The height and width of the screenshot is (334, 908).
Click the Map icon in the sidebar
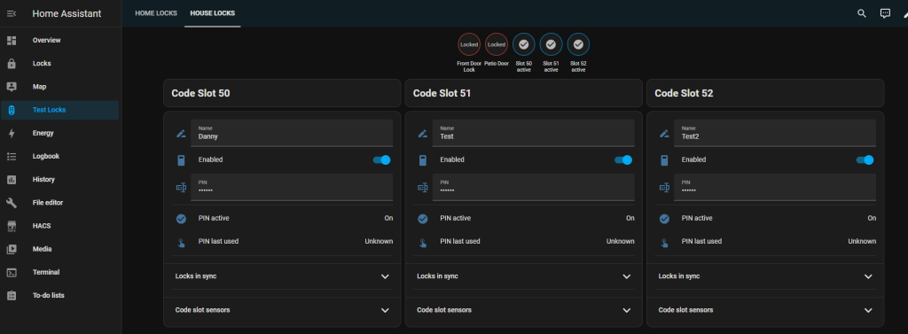point(11,86)
